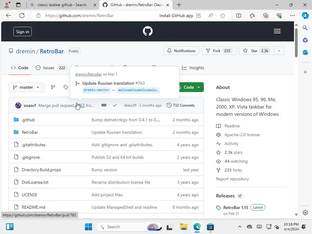Image resolution: width=312 pixels, height=234 pixels.
Task: Open xoascf avatar profile
Action: point(18,105)
